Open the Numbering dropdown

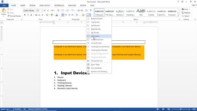pyautogui.click(x=70, y=10)
